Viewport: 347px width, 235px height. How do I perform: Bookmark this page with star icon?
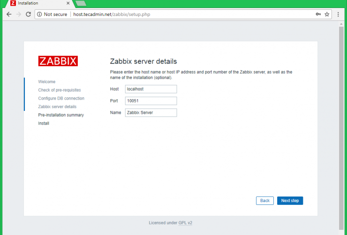click(x=327, y=14)
